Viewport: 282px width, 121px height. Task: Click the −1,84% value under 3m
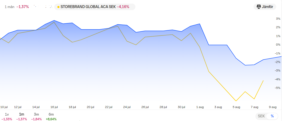coord(36,119)
